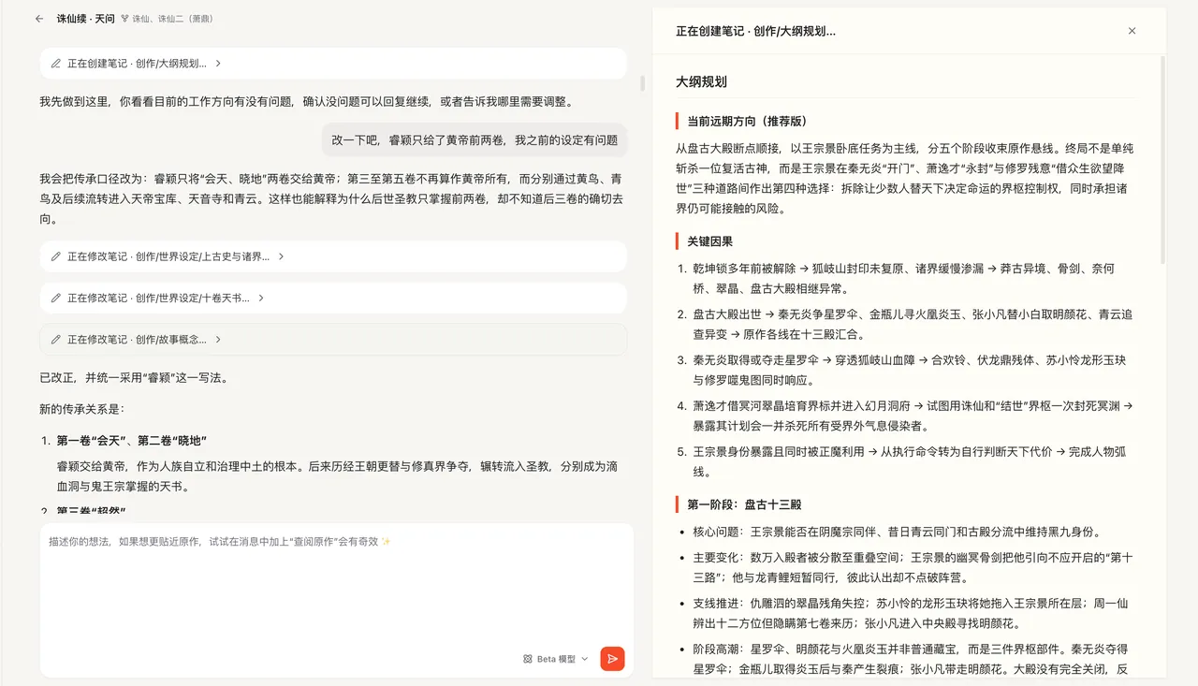Click the chat area vertical scrollbar
This screenshot has width=1198, height=686.
(642, 83)
